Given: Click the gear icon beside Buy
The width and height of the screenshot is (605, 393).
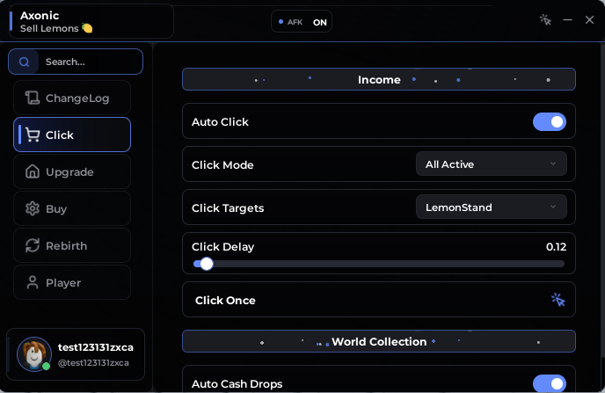Looking at the screenshot, I should point(33,208).
